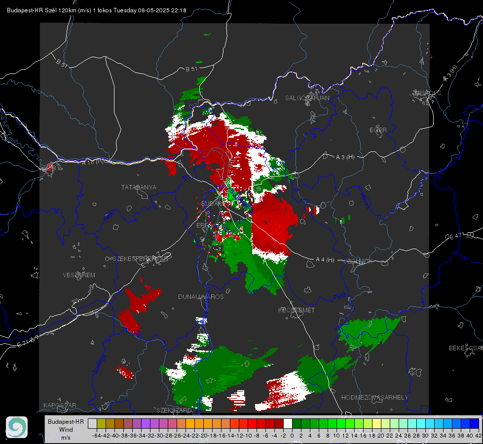
Task: Click the KAPOSVÁR city label
Action: [60, 405]
